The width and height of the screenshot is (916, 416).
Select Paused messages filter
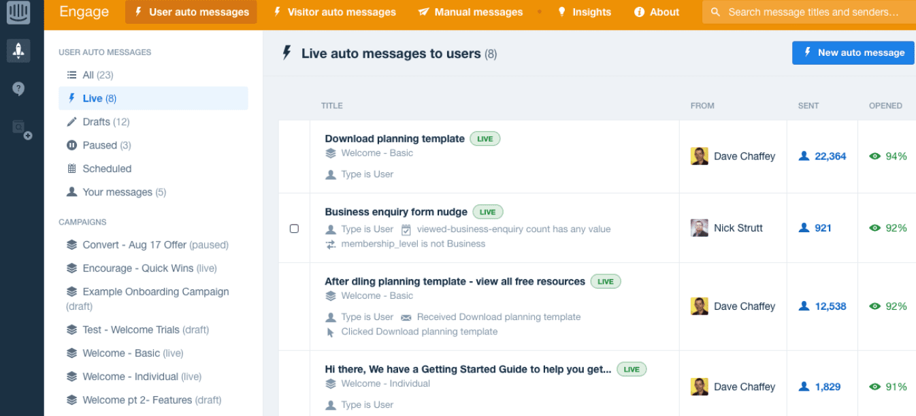click(x=99, y=145)
